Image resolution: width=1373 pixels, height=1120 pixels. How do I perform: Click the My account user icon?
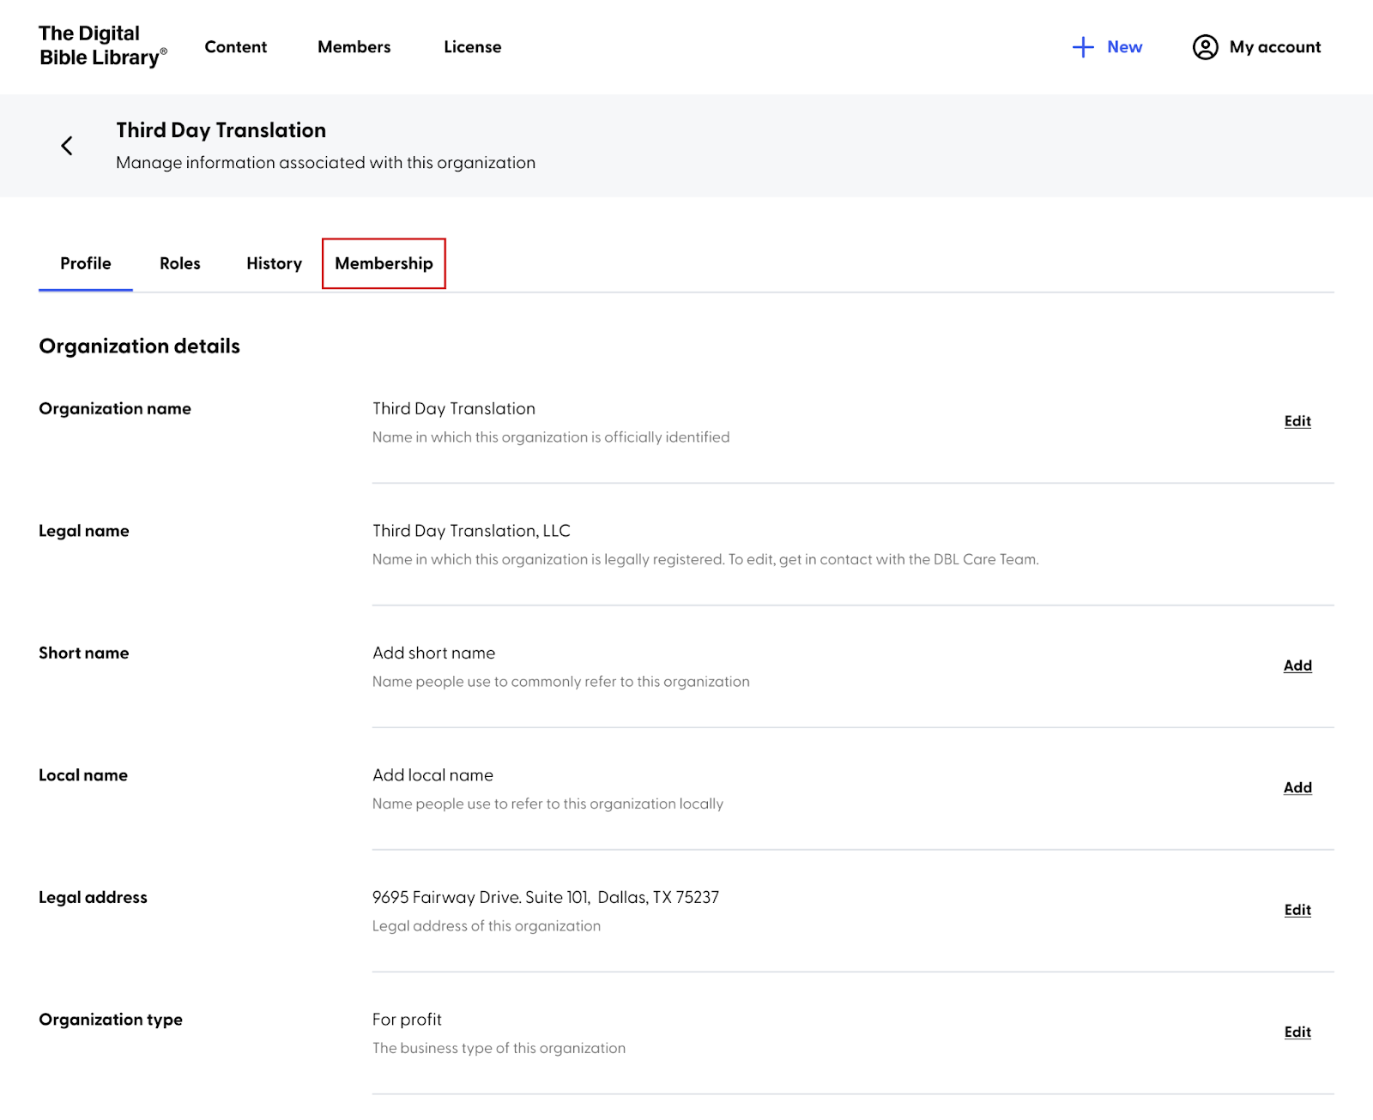point(1205,47)
